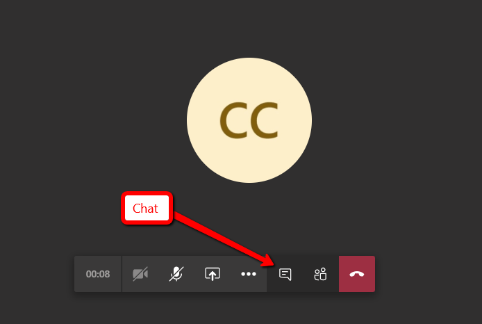Open more actions ellipsis menu
This screenshot has width=482, height=324.
coord(249,274)
